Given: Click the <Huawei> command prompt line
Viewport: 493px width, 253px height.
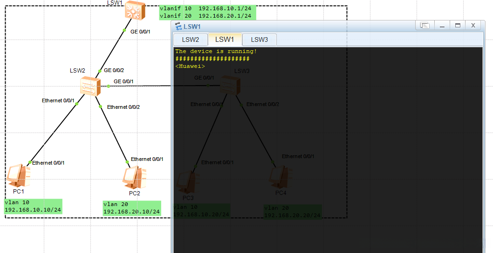Looking at the screenshot, I should point(190,66).
